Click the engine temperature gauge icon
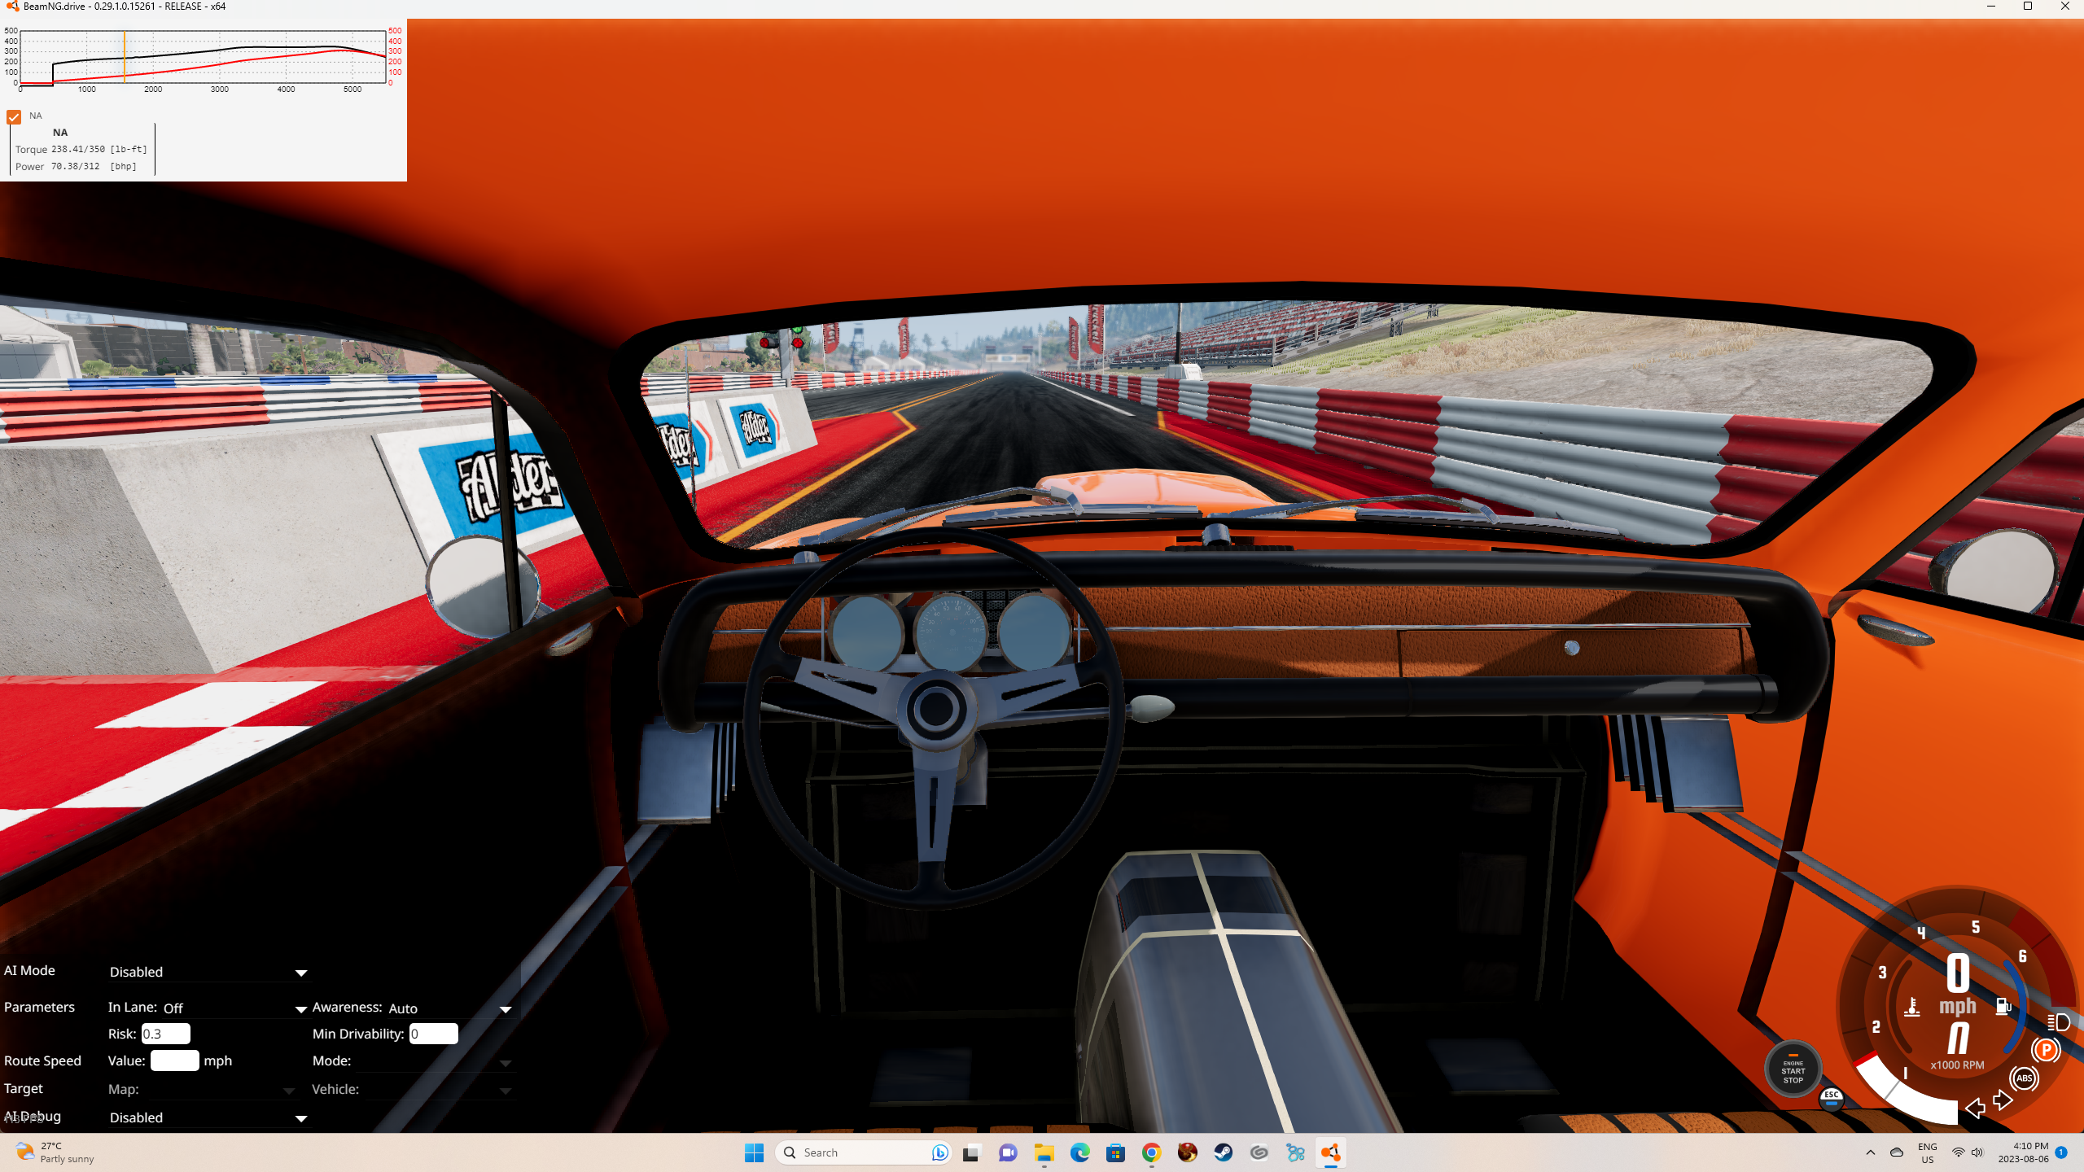 (1912, 1007)
